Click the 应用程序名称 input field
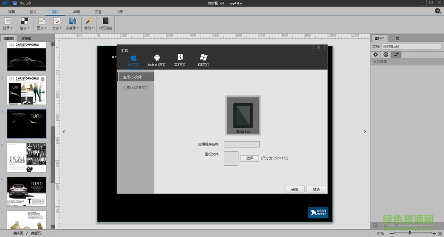The height and width of the screenshot is (237, 444). 241,144
